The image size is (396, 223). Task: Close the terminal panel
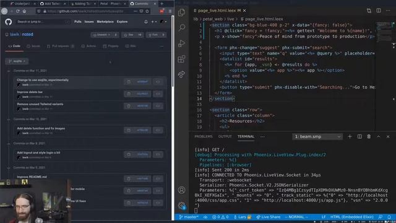pyautogui.click(x=388, y=136)
